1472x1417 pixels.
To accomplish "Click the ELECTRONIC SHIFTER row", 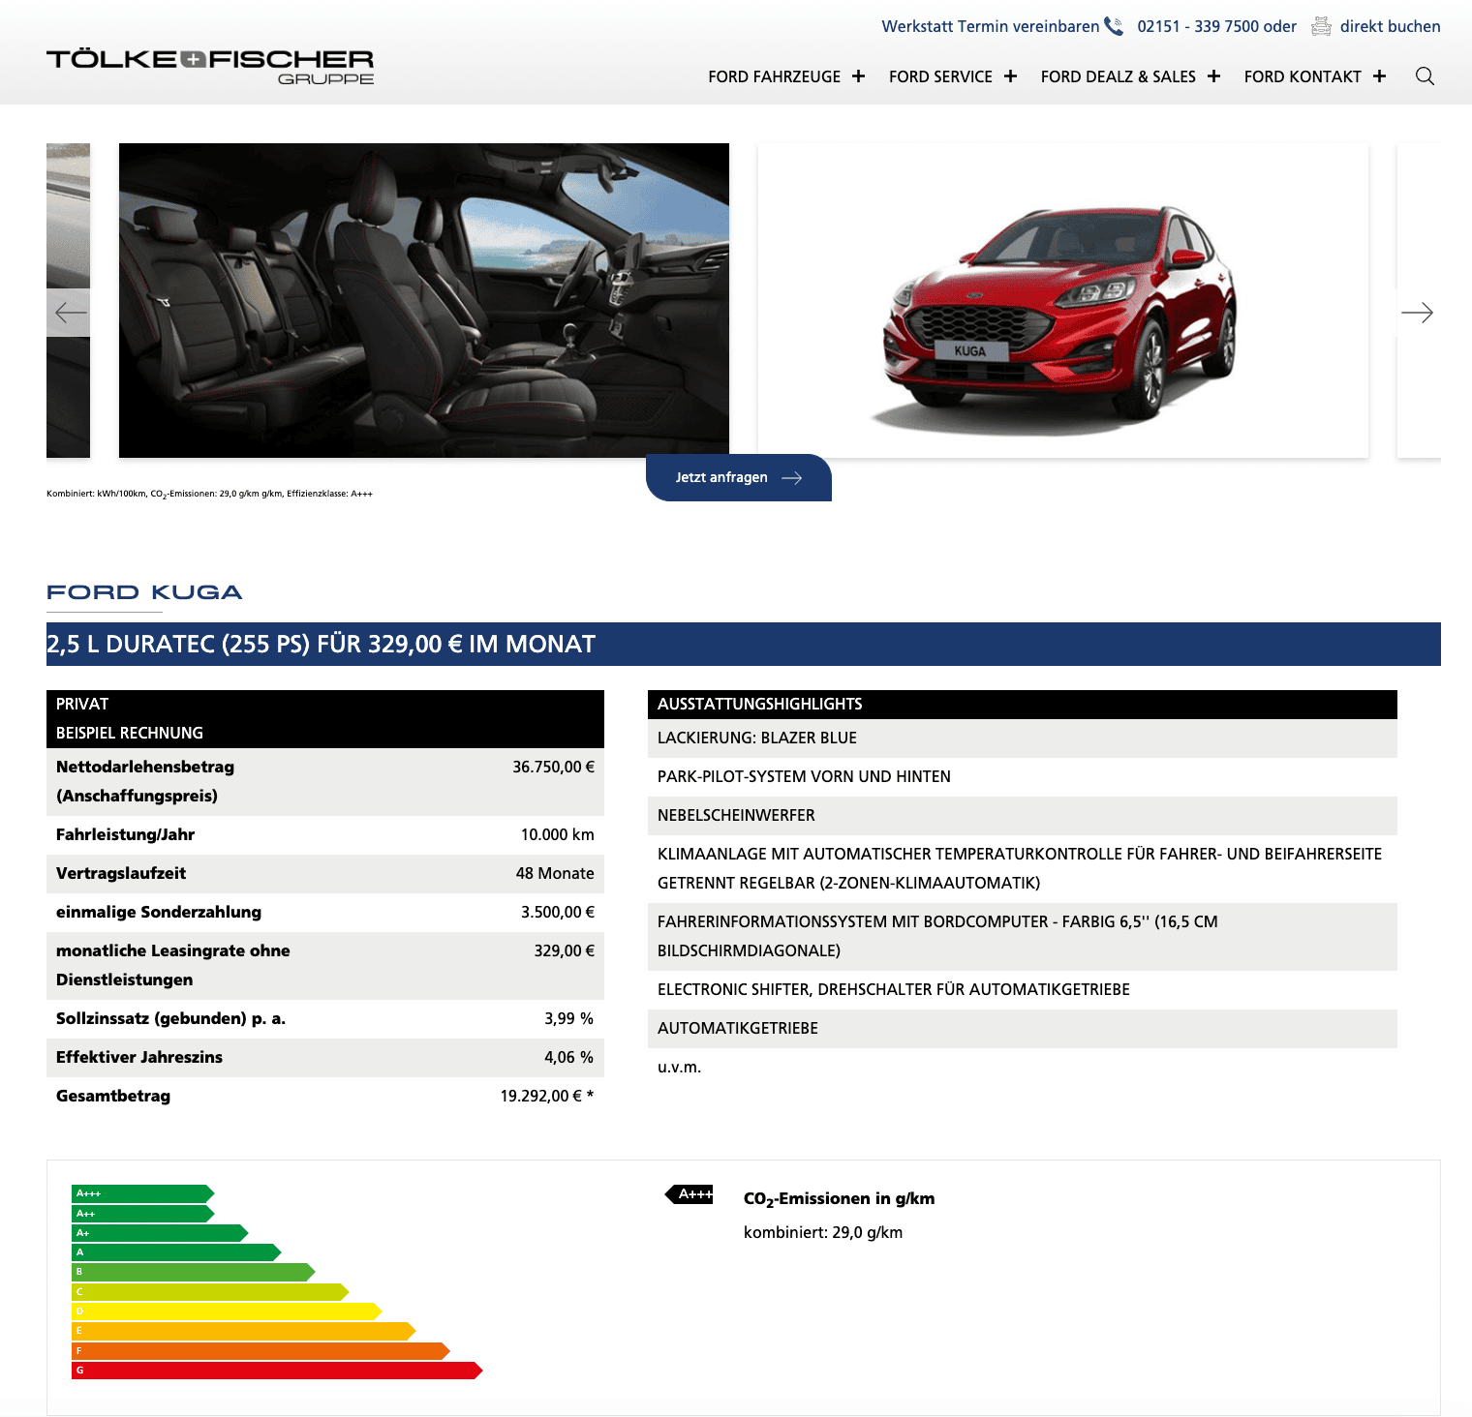I will coord(1023,990).
